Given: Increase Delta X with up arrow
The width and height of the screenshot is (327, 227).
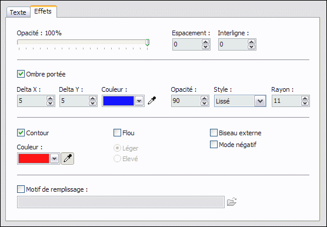Looking at the screenshot, I should tap(50, 98).
